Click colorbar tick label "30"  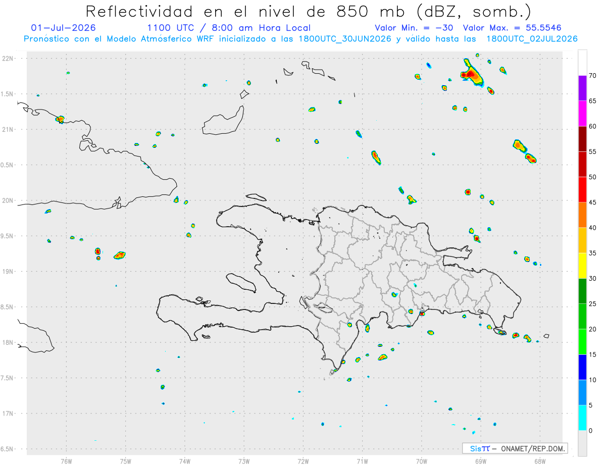pyautogui.click(x=593, y=279)
